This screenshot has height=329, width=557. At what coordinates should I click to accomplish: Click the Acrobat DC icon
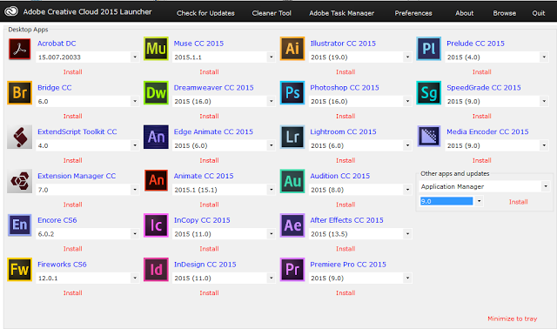pyautogui.click(x=19, y=49)
